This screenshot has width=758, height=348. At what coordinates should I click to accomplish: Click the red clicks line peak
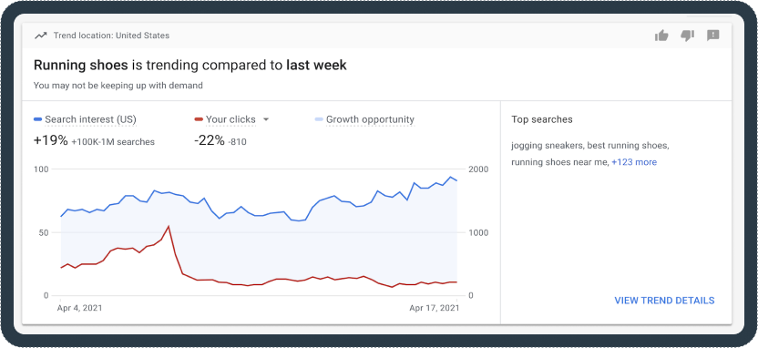tap(169, 226)
